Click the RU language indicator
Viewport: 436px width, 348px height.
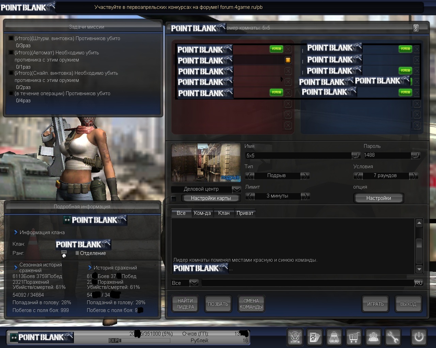pos(419,283)
